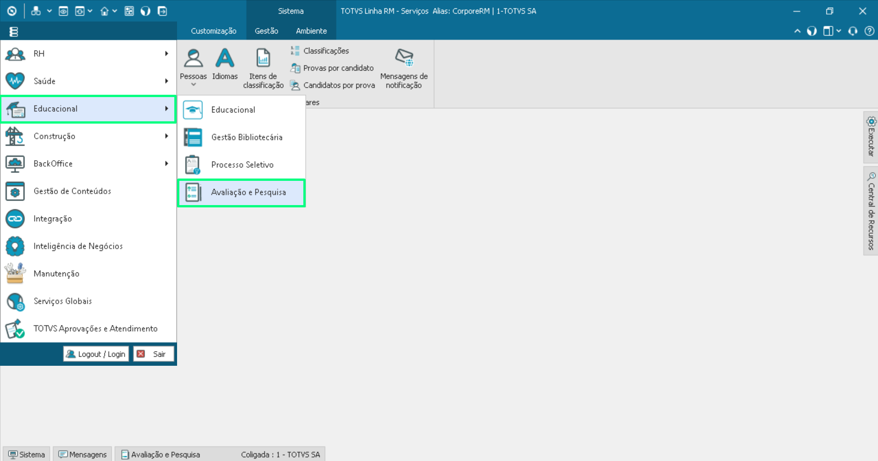This screenshot has width=878, height=461.
Task: Click the Manutenção toolbox icon
Action: (x=15, y=273)
